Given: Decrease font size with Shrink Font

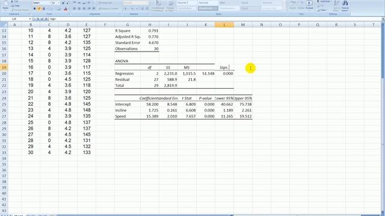Looking at the screenshot, I should coord(67,2).
